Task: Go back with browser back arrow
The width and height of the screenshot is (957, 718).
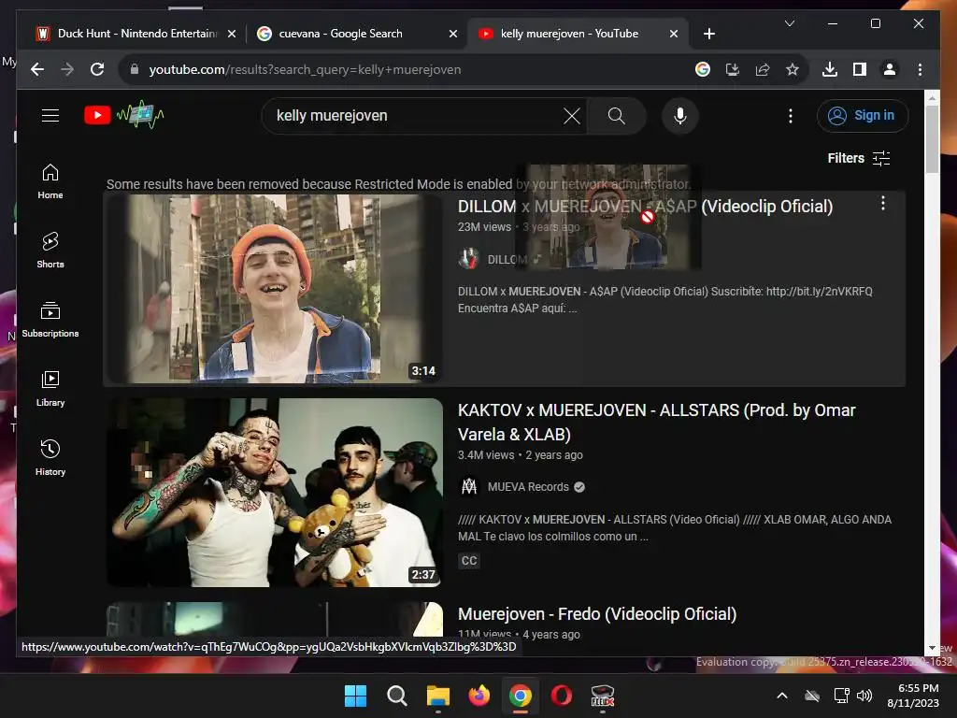Action: pyautogui.click(x=37, y=69)
